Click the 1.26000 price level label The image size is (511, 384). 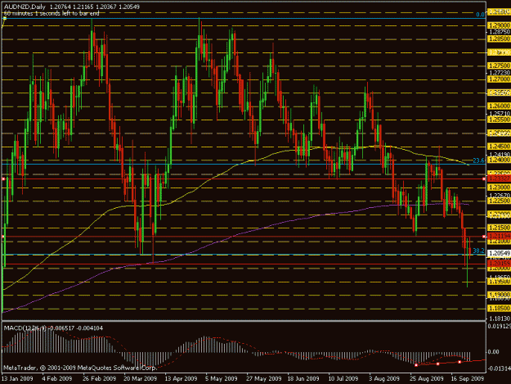coord(499,106)
